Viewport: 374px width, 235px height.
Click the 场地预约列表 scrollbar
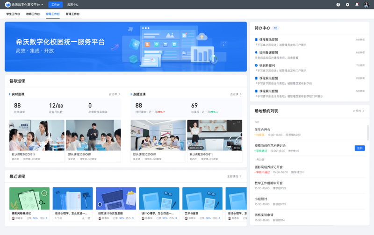[368, 133]
